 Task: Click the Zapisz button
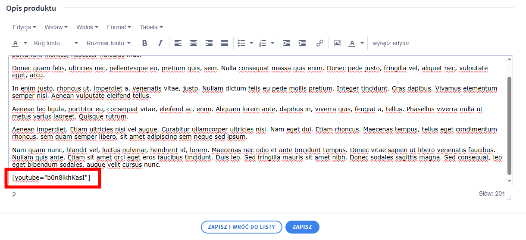[302, 227]
